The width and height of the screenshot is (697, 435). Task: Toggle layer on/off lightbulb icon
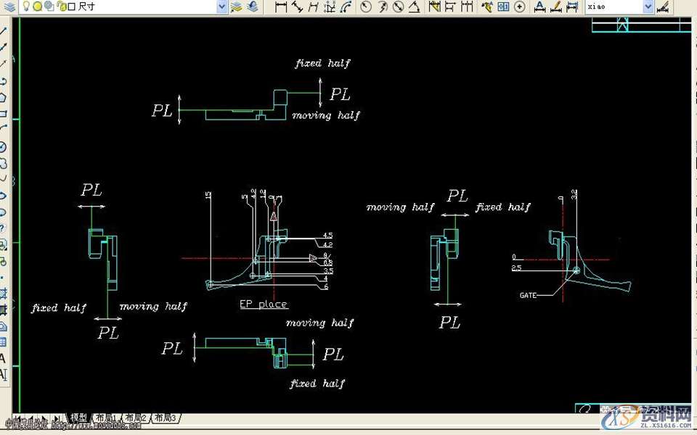pos(25,7)
